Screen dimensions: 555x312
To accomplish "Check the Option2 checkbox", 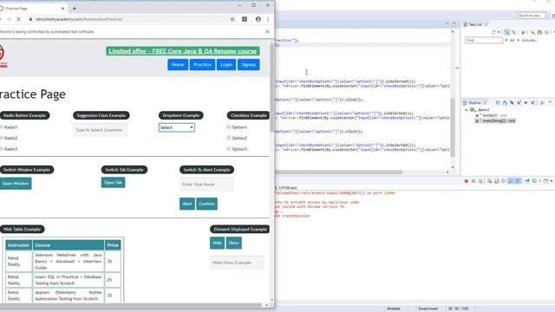I will pos(229,138).
